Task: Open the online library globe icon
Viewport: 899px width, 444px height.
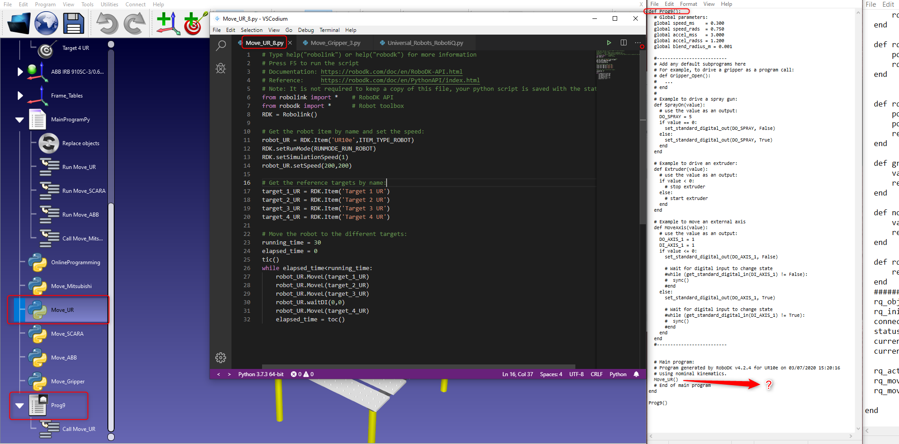Action: (46, 23)
